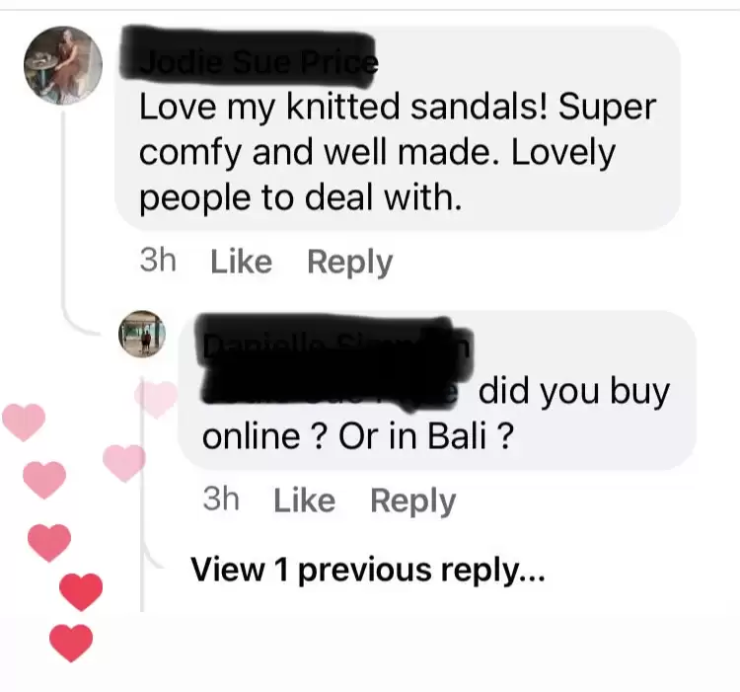Screen dimensions: 740x692
Task: Tap the lowest red floating heart
Action: (x=71, y=643)
